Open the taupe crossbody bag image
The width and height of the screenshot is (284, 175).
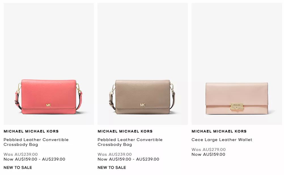tap(143, 64)
